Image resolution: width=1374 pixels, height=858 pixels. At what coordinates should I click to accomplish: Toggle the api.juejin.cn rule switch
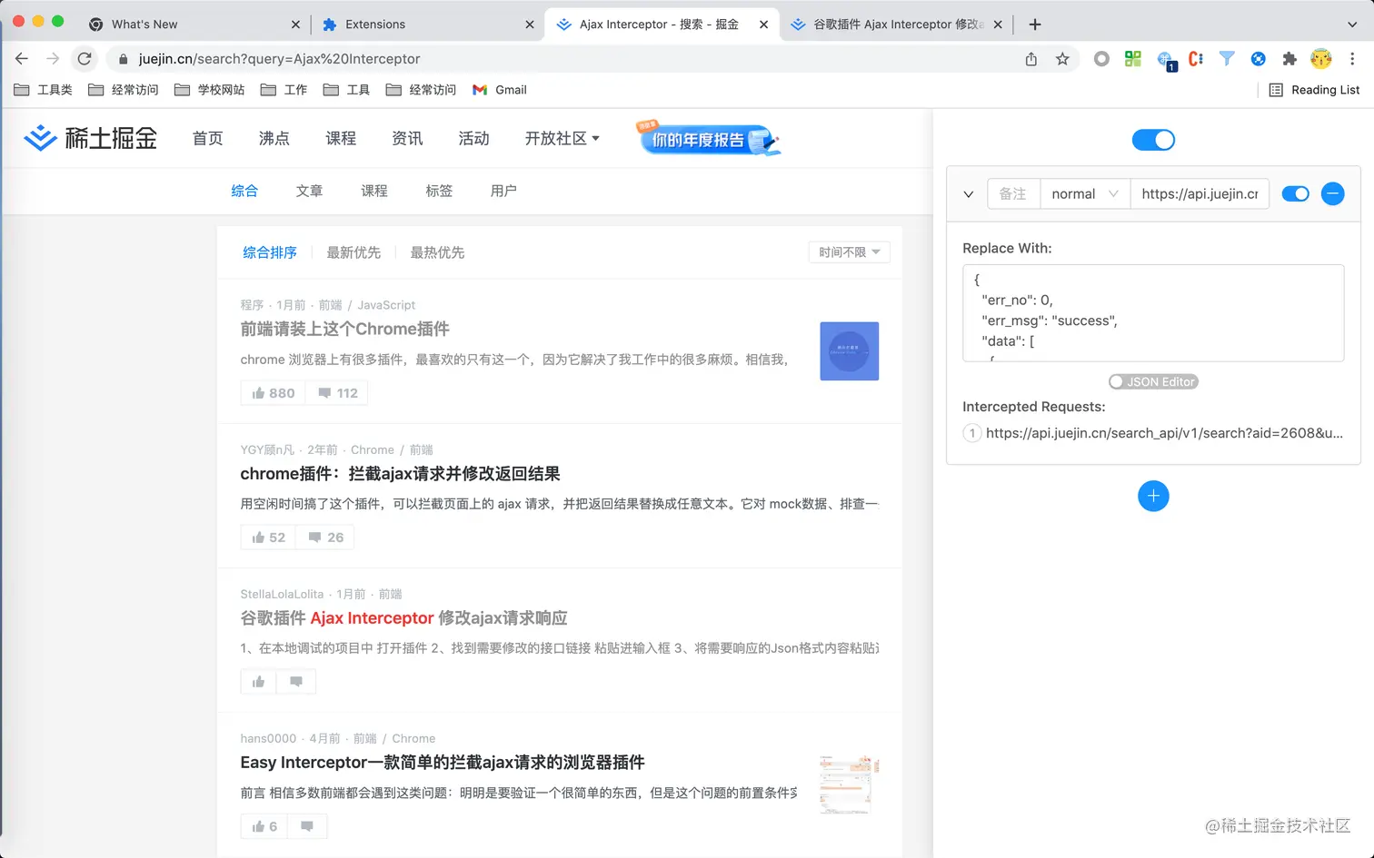point(1295,193)
